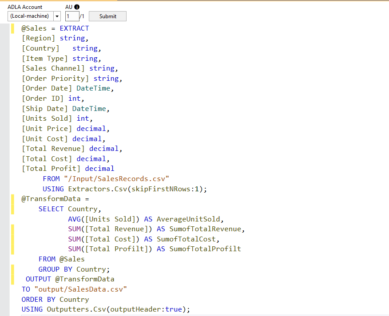This screenshot has height=316, width=389.
Task: Click the "SumofTotalCost" alias
Action: click(186, 239)
